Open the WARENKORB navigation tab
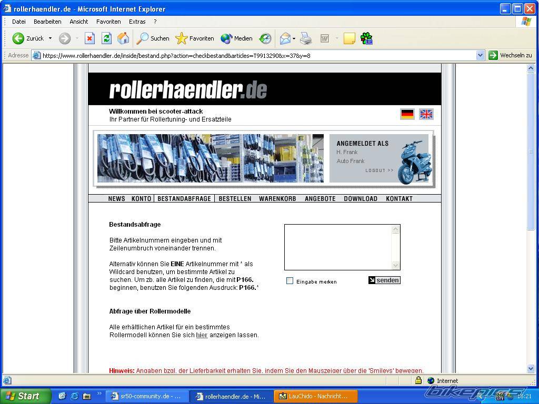The width and height of the screenshot is (539, 404). 277,198
